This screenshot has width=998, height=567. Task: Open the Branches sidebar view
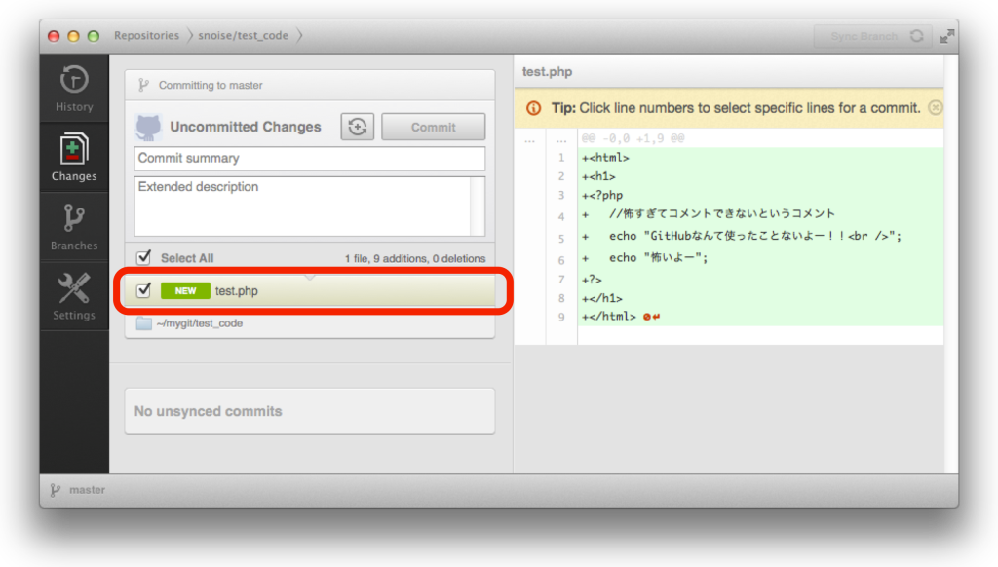click(74, 226)
